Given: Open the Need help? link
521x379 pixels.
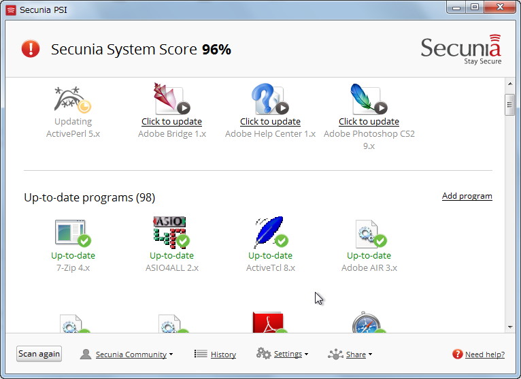Looking at the screenshot, I should point(485,355).
